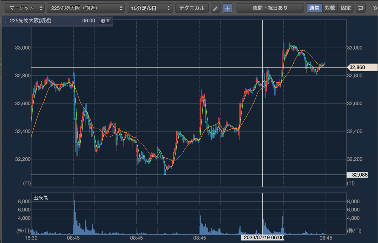Click the left-axis 4,000 volume label

pos(24,218)
